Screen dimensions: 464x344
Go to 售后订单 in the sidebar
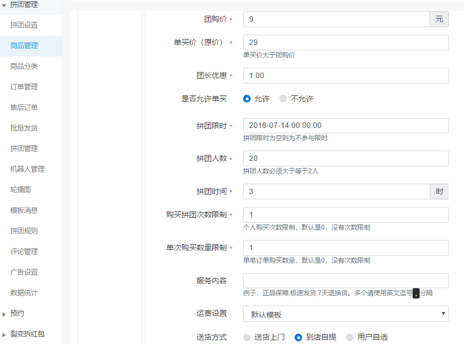[24, 107]
